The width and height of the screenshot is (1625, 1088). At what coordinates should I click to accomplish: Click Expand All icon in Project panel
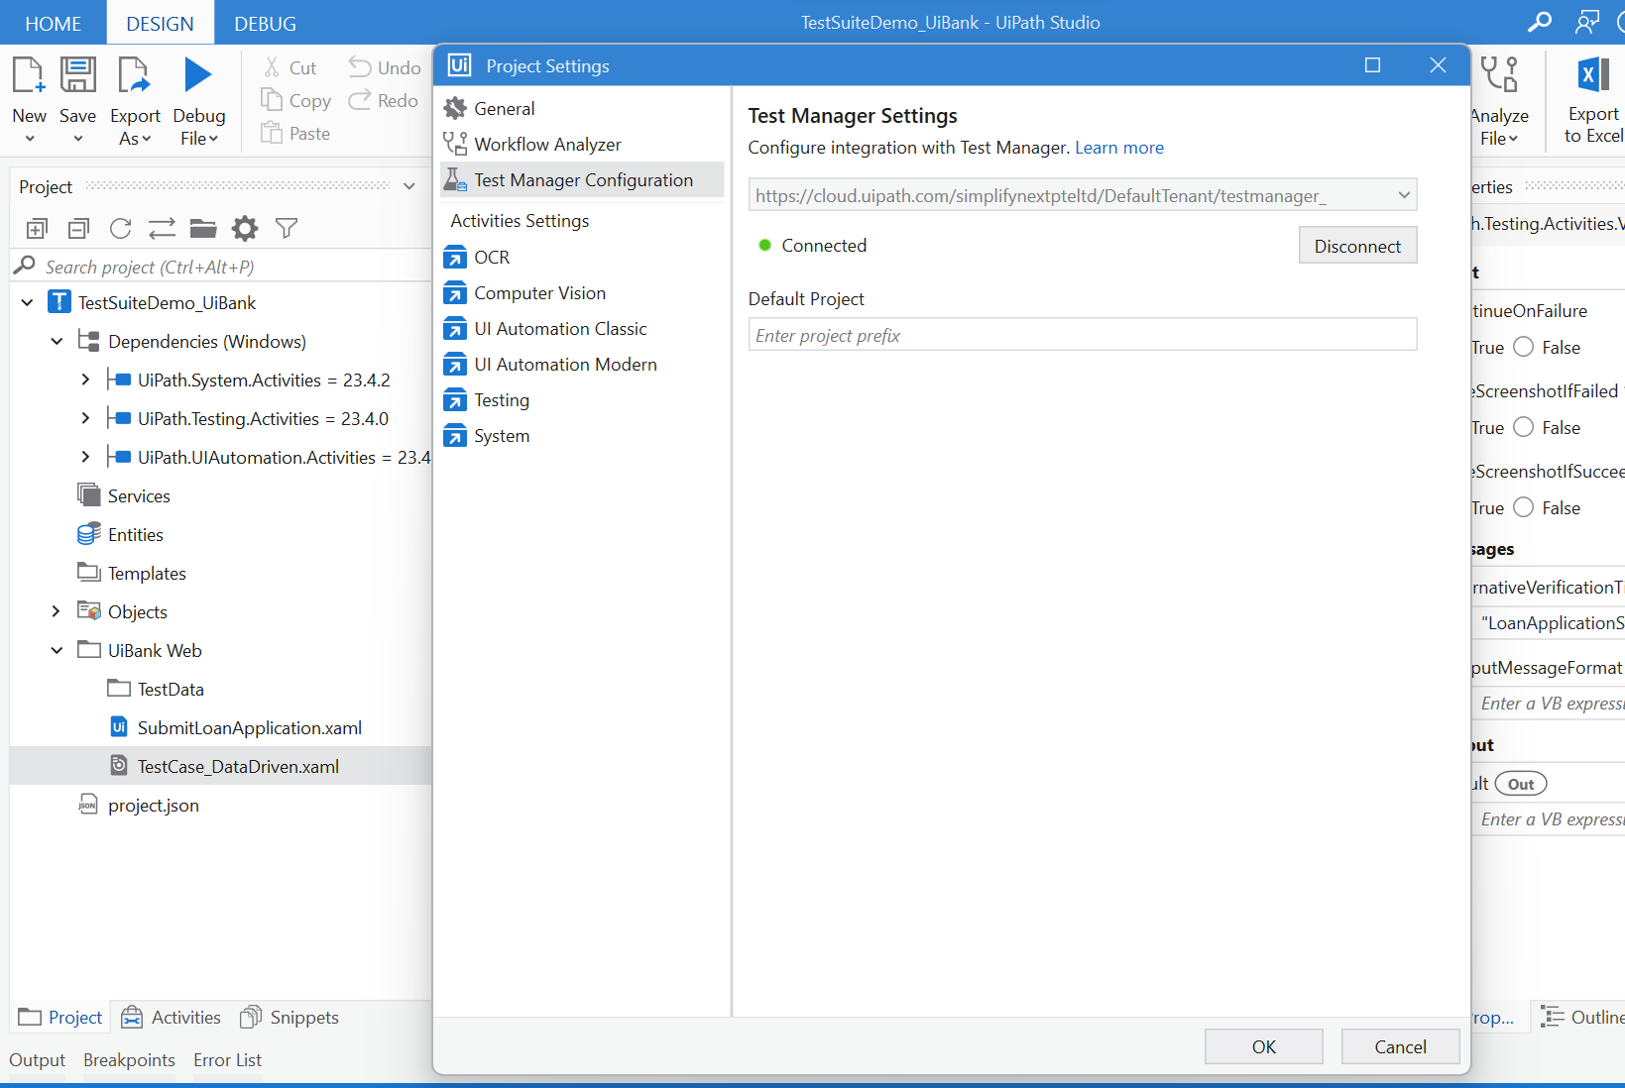[x=37, y=229]
